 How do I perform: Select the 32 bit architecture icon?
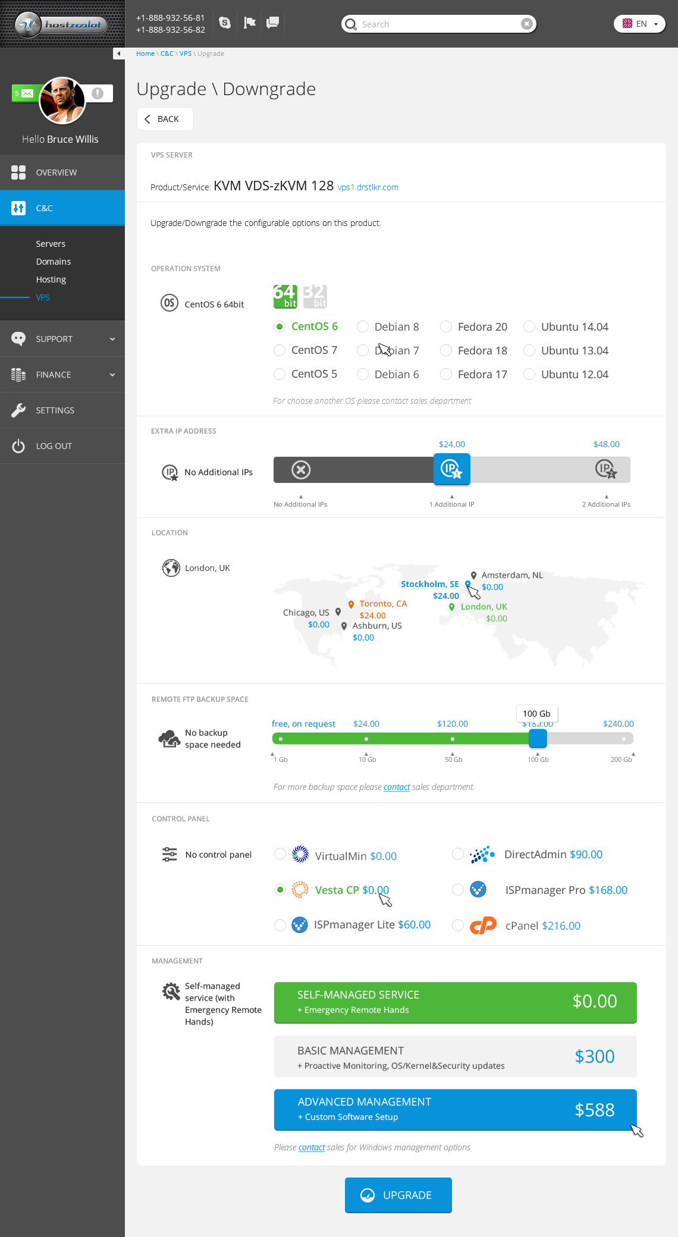click(315, 296)
